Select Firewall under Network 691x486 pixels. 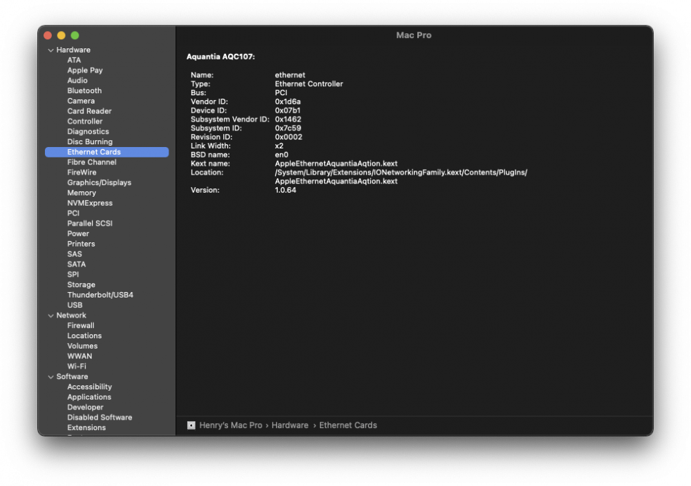pos(81,325)
